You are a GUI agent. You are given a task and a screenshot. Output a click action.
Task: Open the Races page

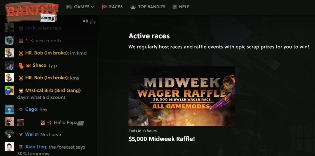(112, 7)
